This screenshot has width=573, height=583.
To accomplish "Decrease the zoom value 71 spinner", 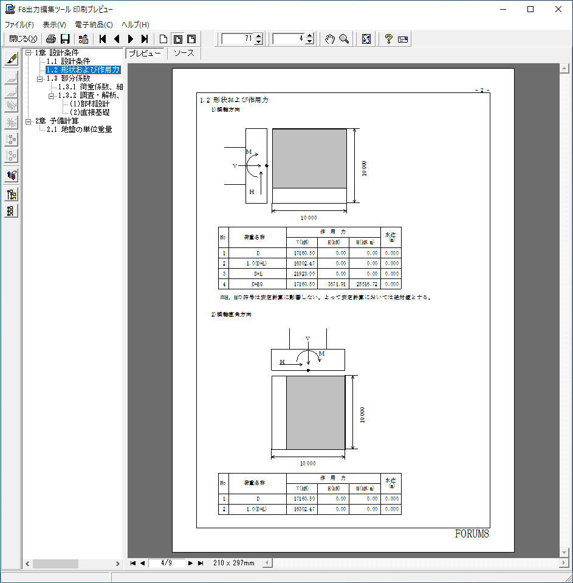I will [259, 41].
